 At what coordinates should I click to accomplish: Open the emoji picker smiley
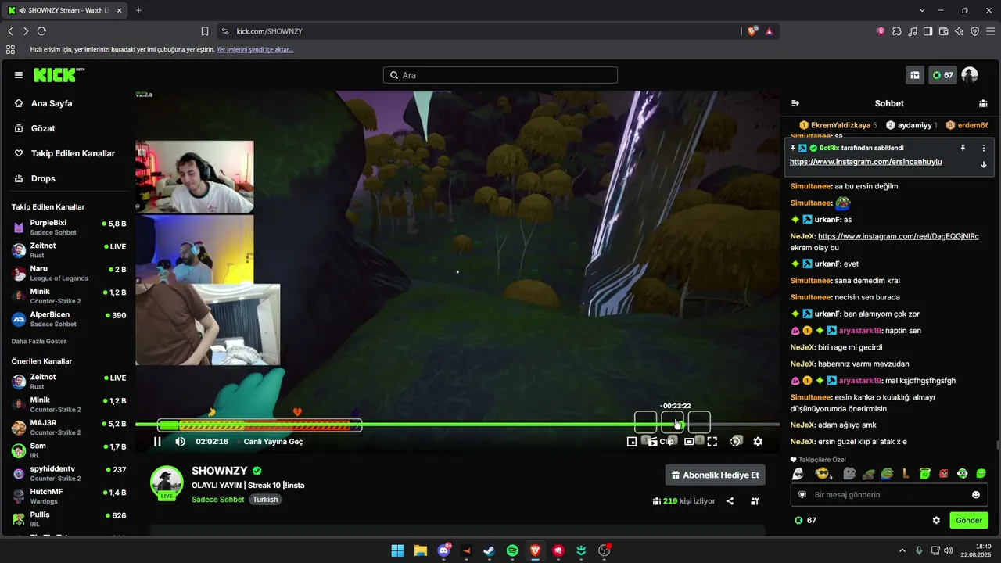pyautogui.click(x=976, y=495)
